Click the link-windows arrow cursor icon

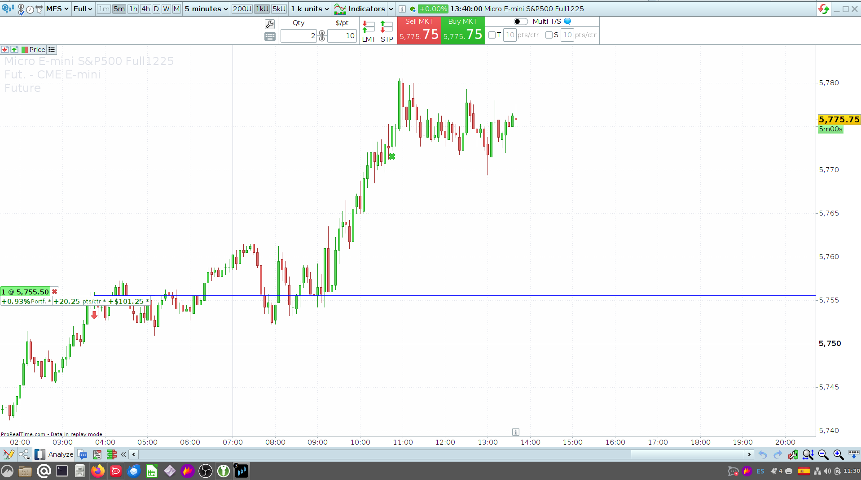pos(40,9)
